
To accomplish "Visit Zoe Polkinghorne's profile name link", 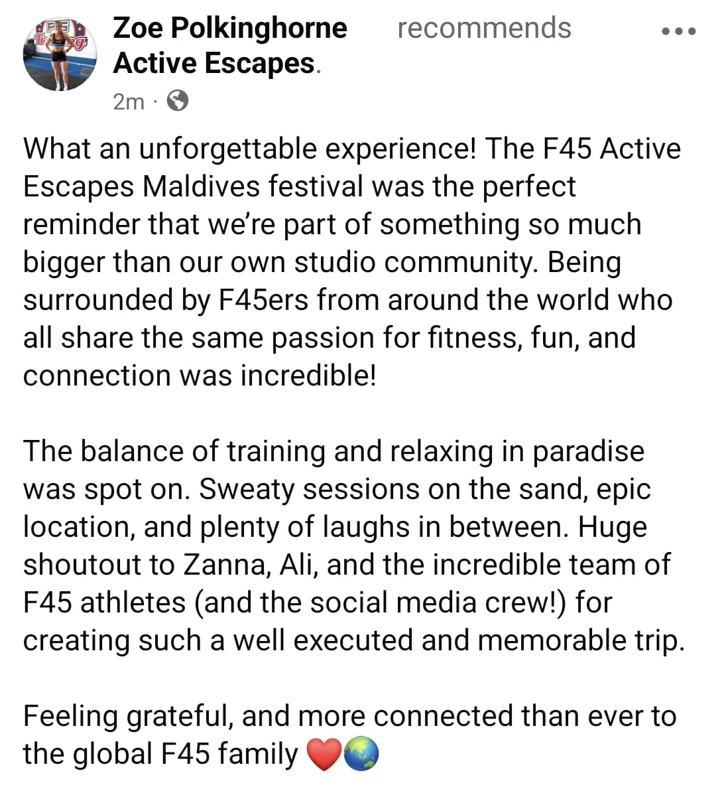I will tap(230, 28).
